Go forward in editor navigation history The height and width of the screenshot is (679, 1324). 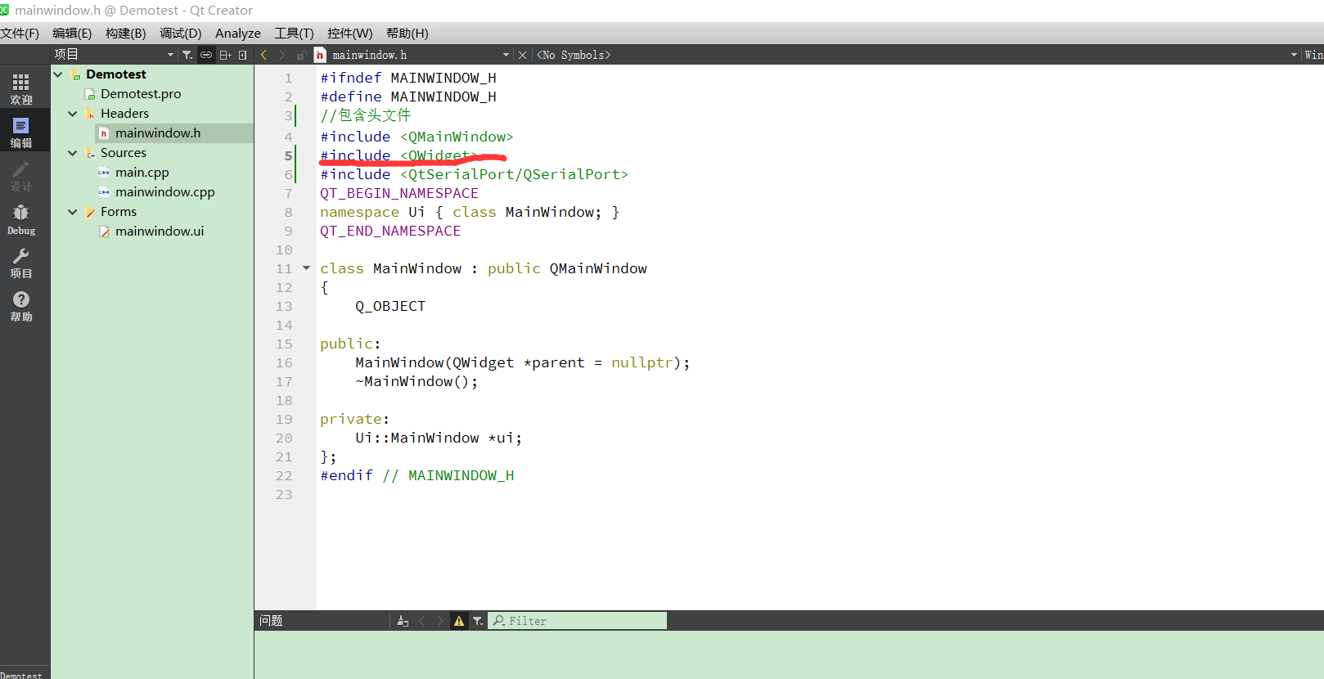point(282,55)
